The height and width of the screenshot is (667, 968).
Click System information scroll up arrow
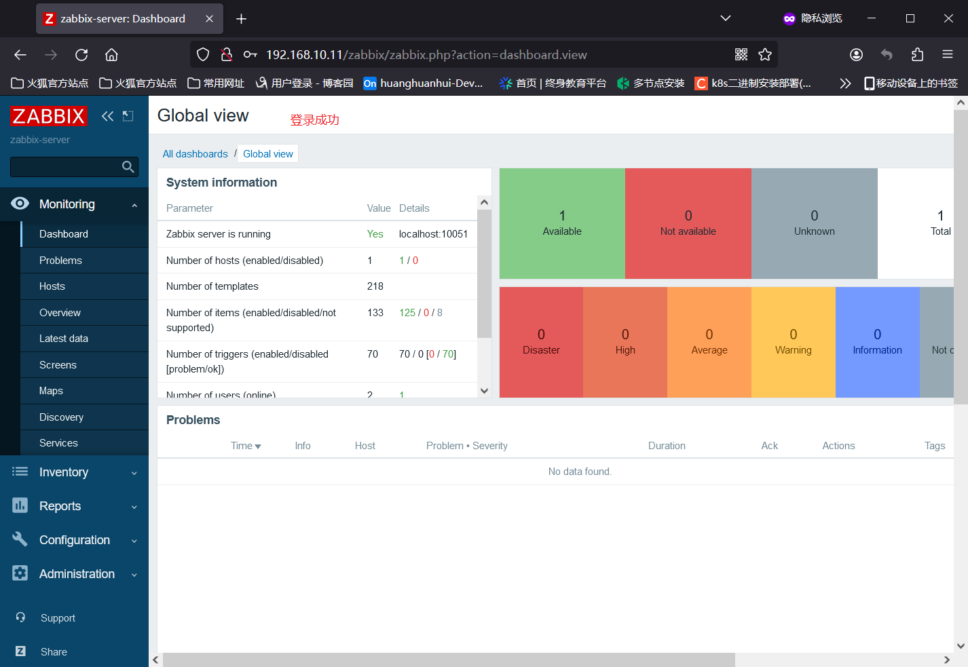(484, 202)
